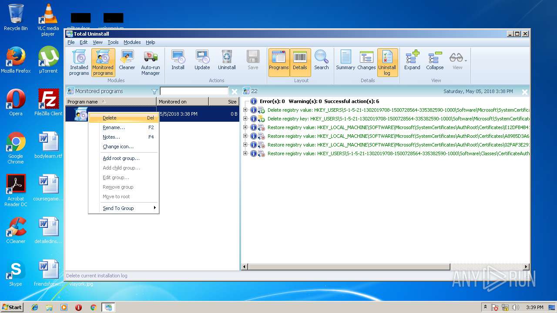Viewport: 557px width, 313px height.
Task: Expand the Restore CertificateAuth value row
Action: (x=245, y=153)
